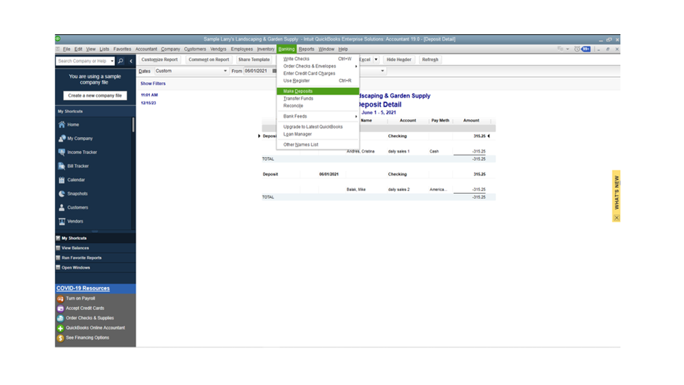Open COVID-19 Resources link
Viewport: 684px width, 385px height.
click(x=83, y=288)
